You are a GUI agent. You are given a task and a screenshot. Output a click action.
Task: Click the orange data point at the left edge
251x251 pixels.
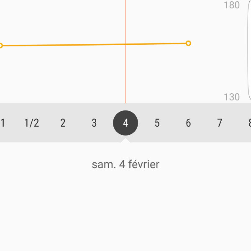(x=1, y=45)
